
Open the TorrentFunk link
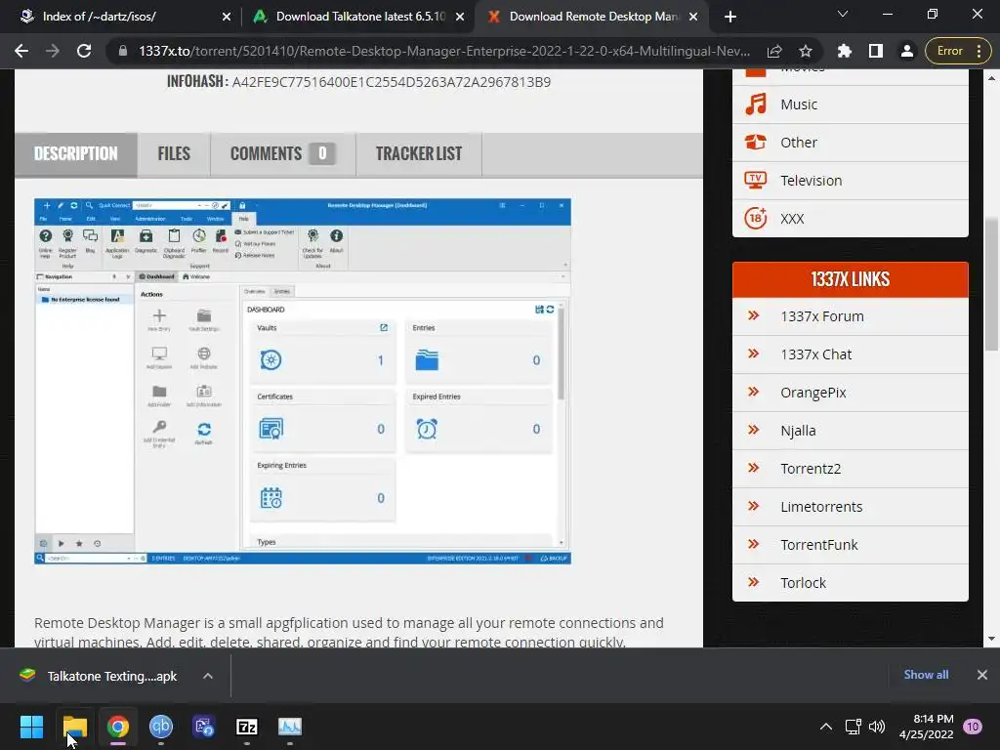pos(819,545)
